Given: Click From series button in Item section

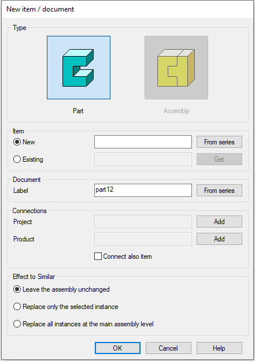Looking at the screenshot, I should coord(219,142).
